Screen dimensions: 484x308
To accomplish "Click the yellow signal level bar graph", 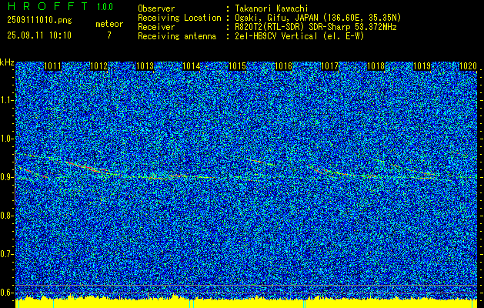I will tap(246, 302).
